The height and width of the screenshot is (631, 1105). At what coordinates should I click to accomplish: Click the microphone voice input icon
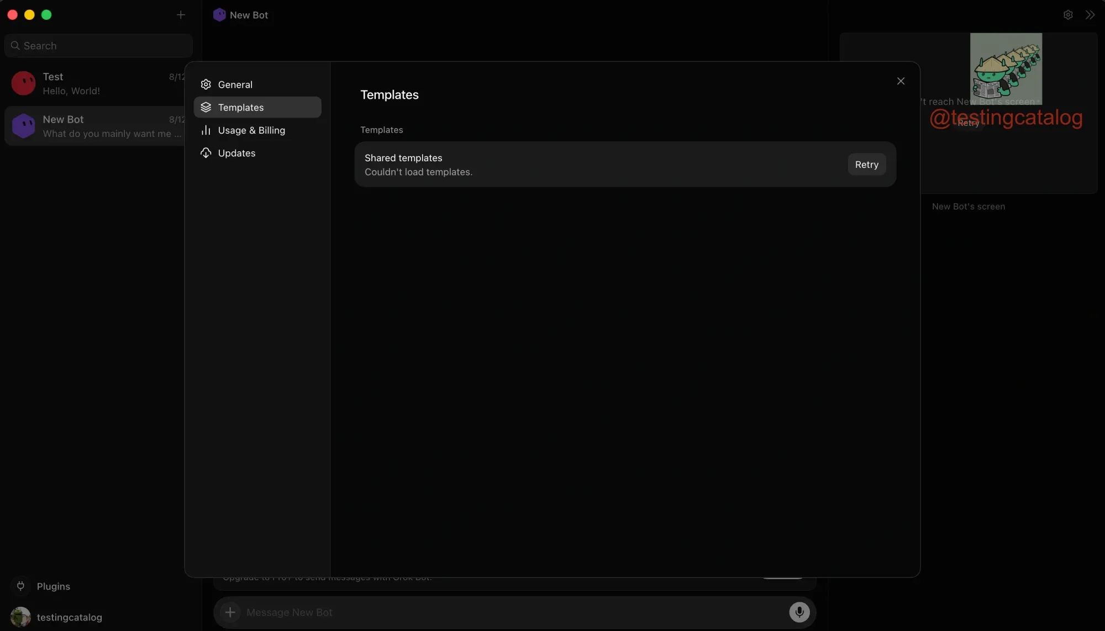click(x=799, y=612)
